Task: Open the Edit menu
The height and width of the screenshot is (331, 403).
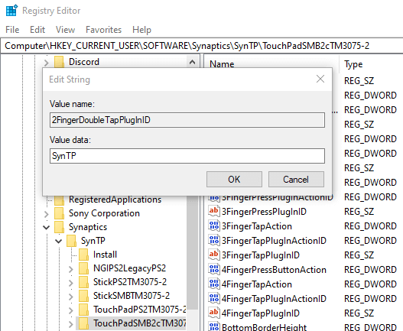Action: 37,30
